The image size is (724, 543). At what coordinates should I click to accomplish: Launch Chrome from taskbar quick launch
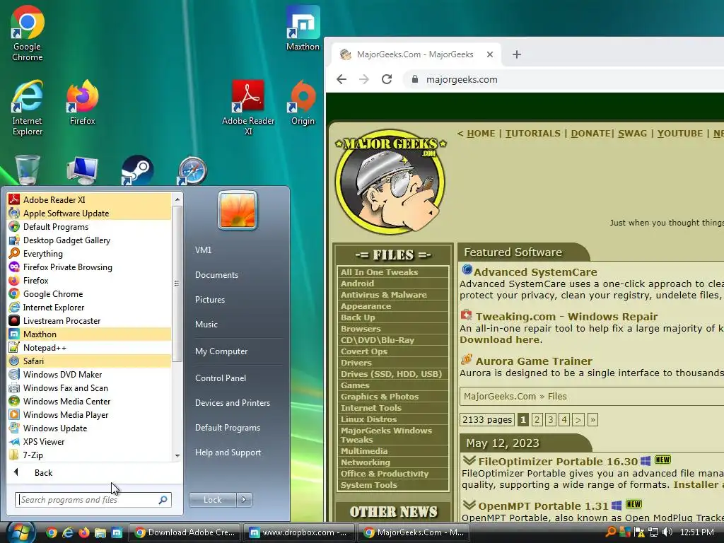click(x=51, y=533)
